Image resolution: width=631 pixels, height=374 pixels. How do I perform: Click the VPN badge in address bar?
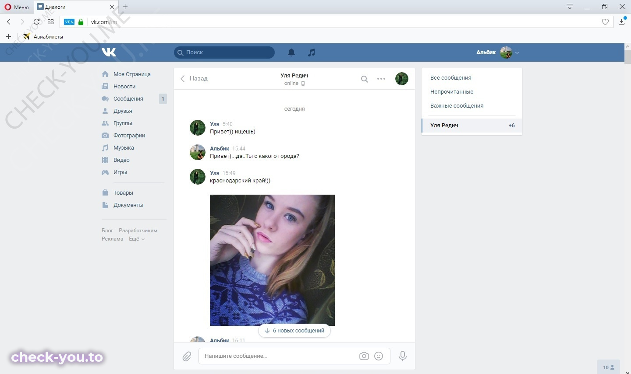[x=69, y=22]
